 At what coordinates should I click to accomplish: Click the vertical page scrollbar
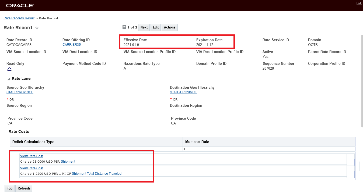(x=362, y=81)
